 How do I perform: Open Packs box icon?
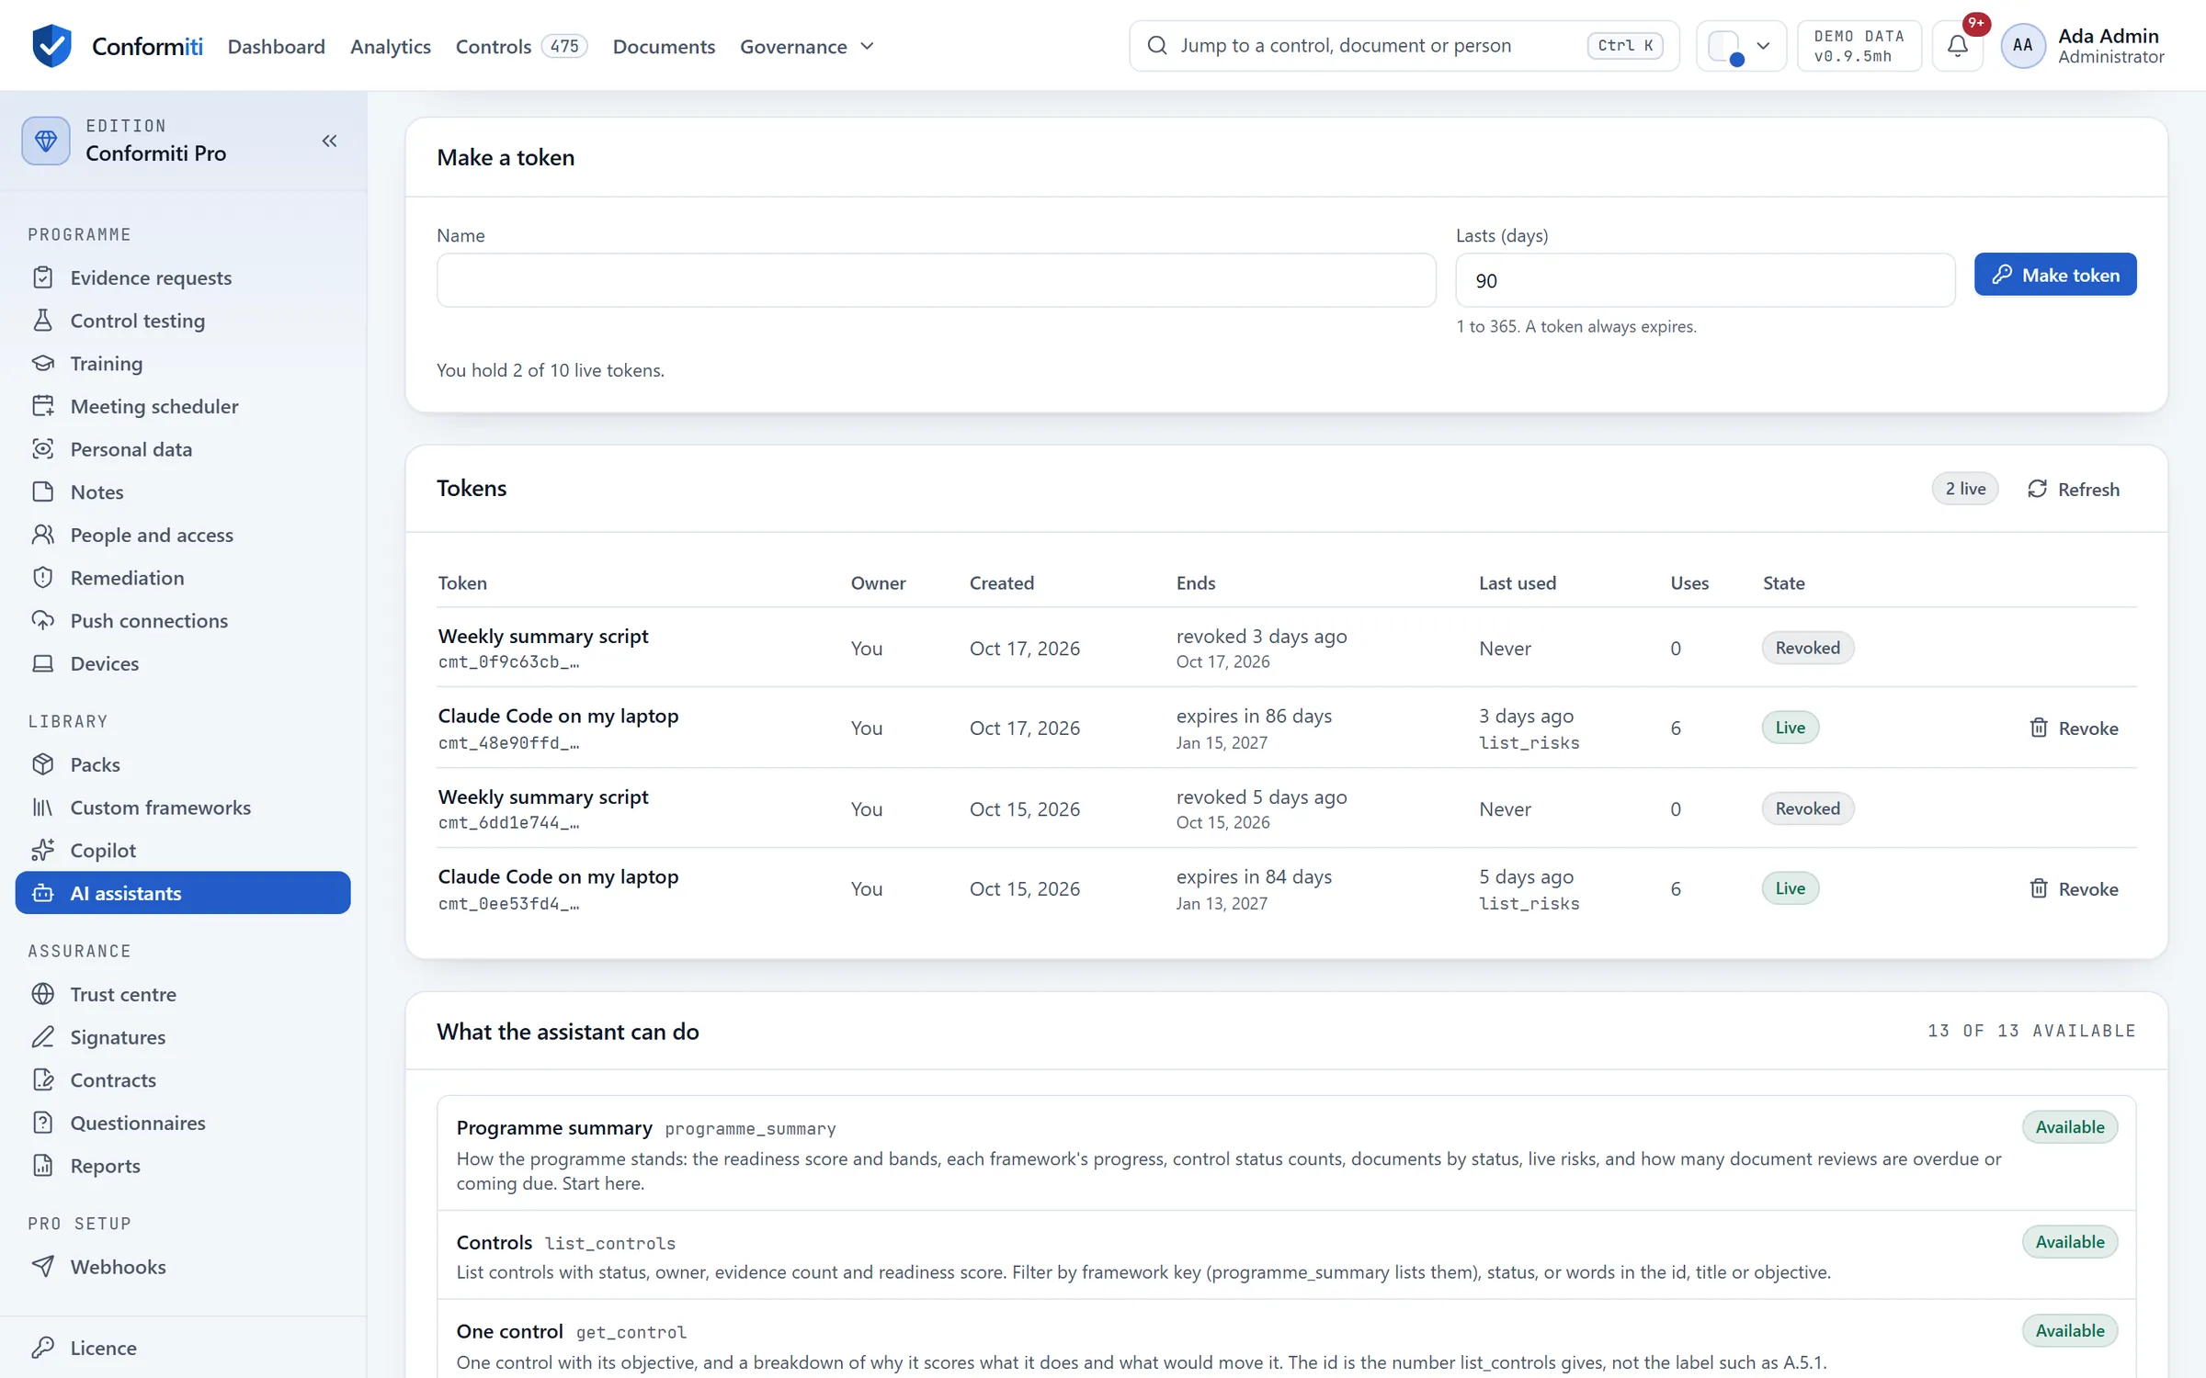42,764
